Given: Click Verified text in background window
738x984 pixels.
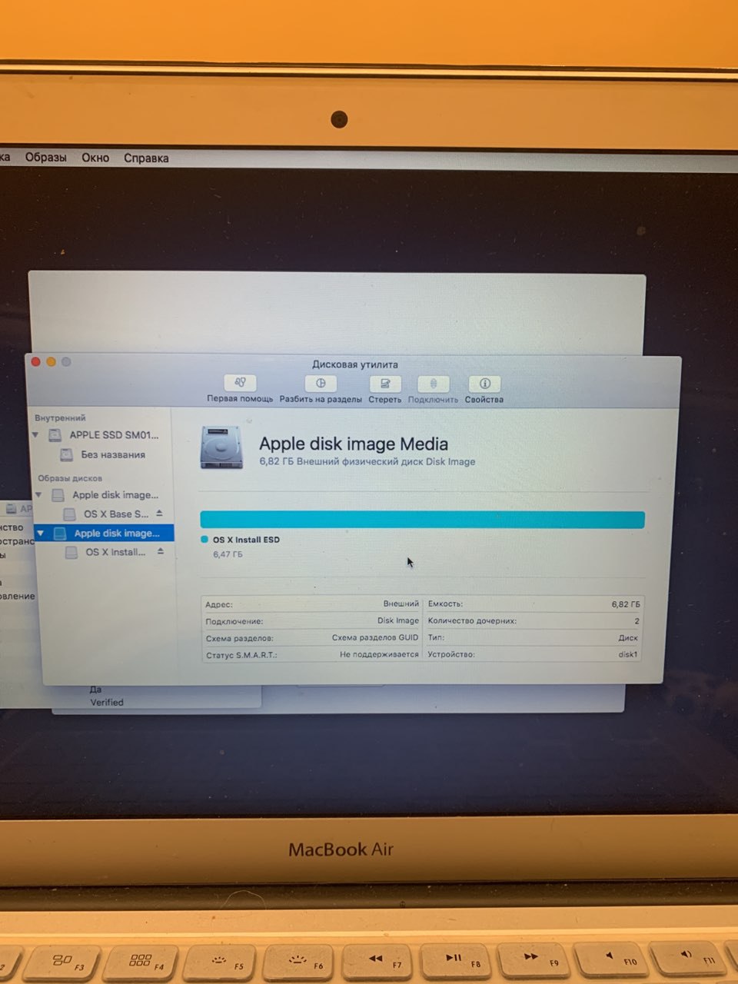Looking at the screenshot, I should tap(107, 703).
